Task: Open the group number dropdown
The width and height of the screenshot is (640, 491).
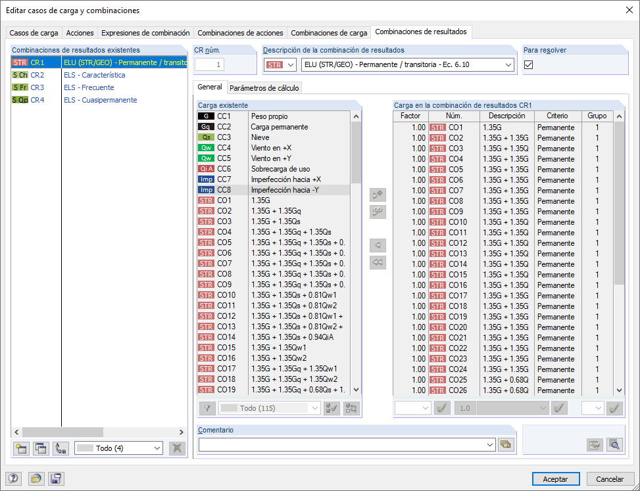Action: 593,408
